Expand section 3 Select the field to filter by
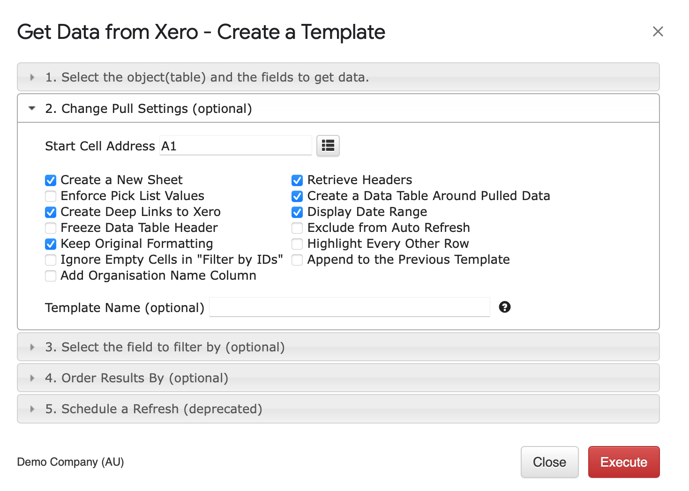This screenshot has height=491, width=689. (338, 347)
